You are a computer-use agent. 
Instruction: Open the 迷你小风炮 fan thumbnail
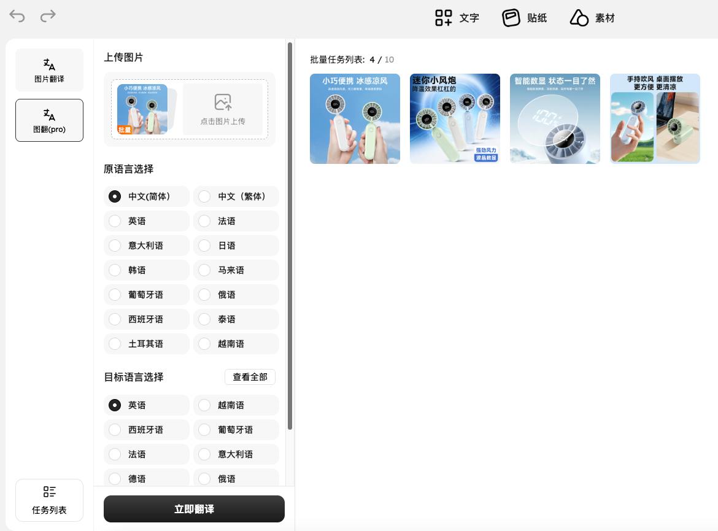click(455, 118)
